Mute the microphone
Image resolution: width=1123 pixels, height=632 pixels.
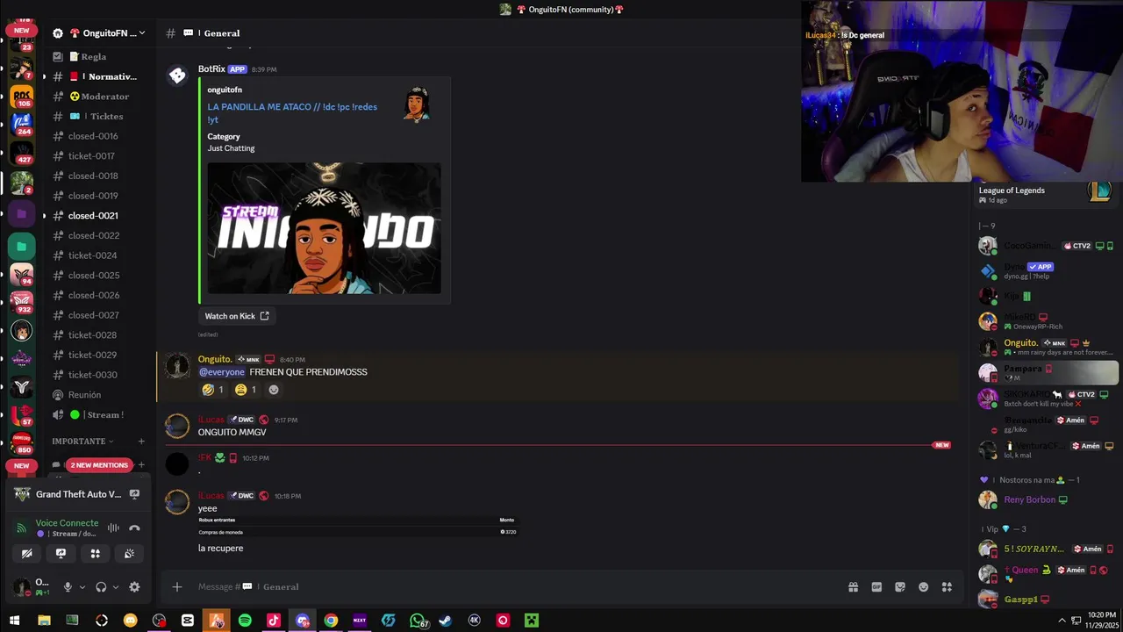68,587
